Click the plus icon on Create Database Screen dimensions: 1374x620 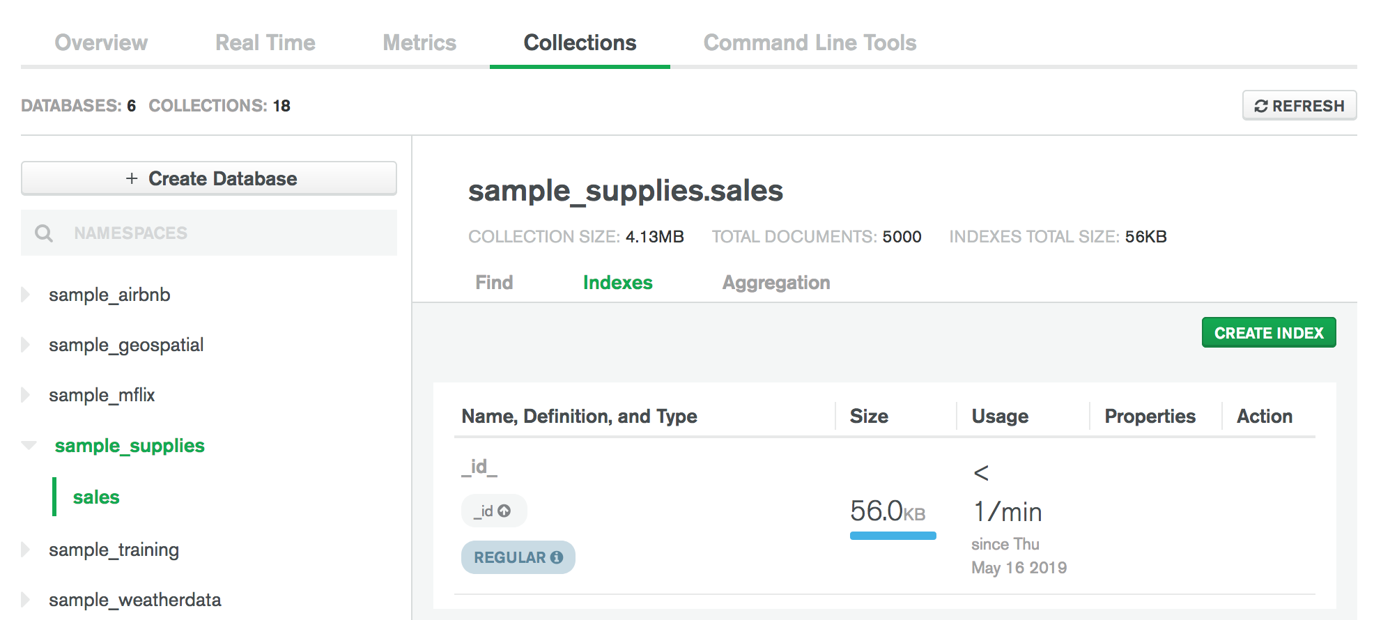pos(132,179)
